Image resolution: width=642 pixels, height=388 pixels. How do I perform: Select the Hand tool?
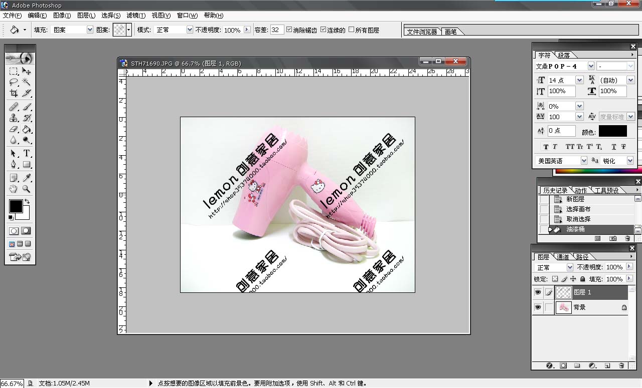tap(14, 189)
